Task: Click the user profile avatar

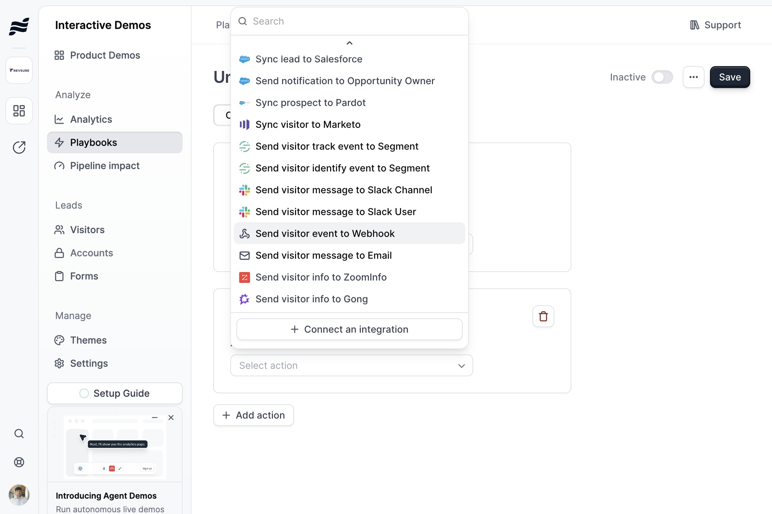Action: click(x=19, y=495)
